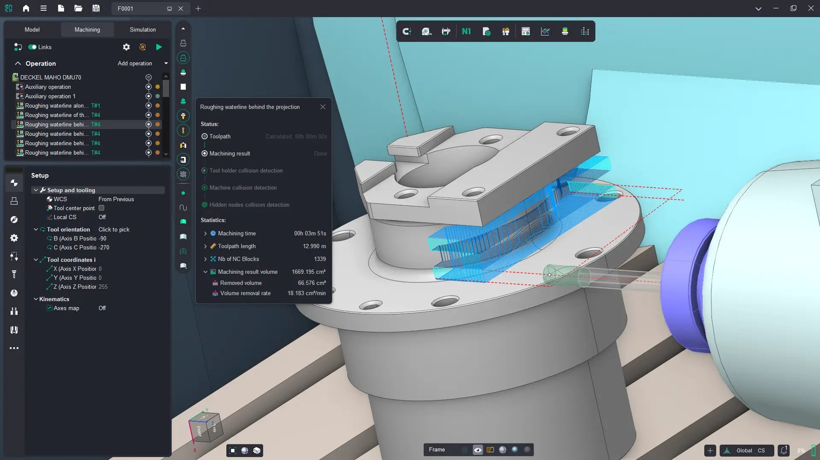This screenshot has height=460, width=820.
Task: Expand the Machining time statistic
Action: [x=205, y=233]
